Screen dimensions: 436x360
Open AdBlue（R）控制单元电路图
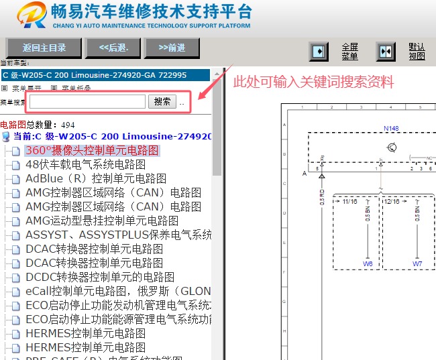[x=96, y=179]
